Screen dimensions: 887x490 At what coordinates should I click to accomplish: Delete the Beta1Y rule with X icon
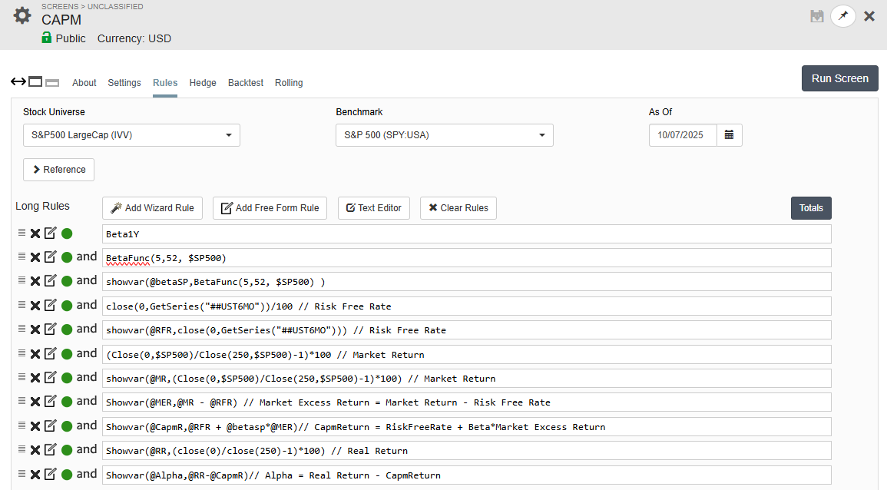click(x=35, y=234)
